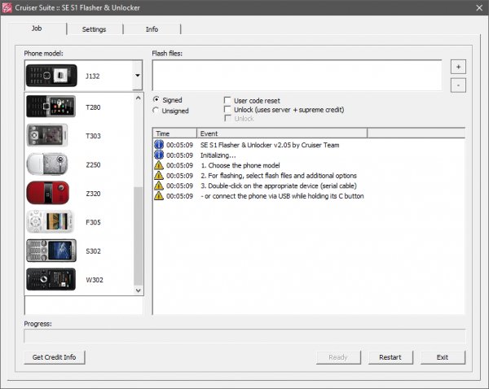
Task: Select Z250 model label
Action: (x=93, y=164)
